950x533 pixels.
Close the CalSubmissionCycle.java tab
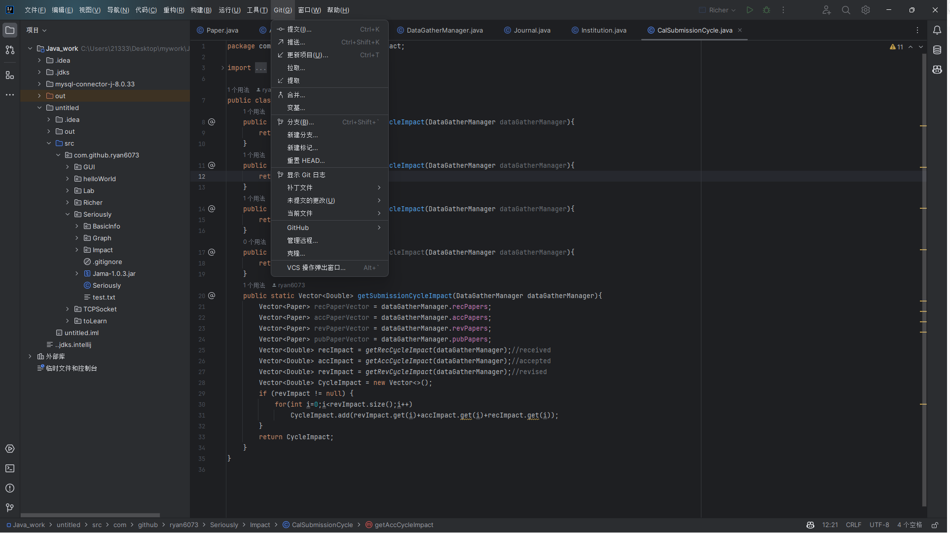pyautogui.click(x=740, y=30)
